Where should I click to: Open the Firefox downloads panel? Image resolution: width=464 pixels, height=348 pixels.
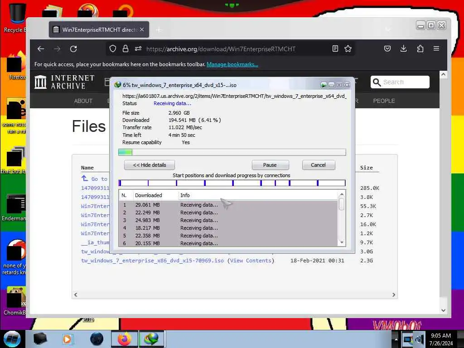[404, 48]
